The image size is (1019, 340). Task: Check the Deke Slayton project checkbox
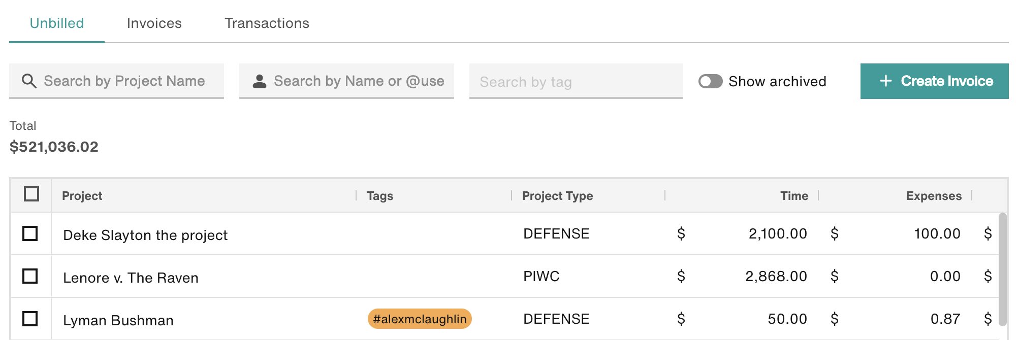coord(30,233)
